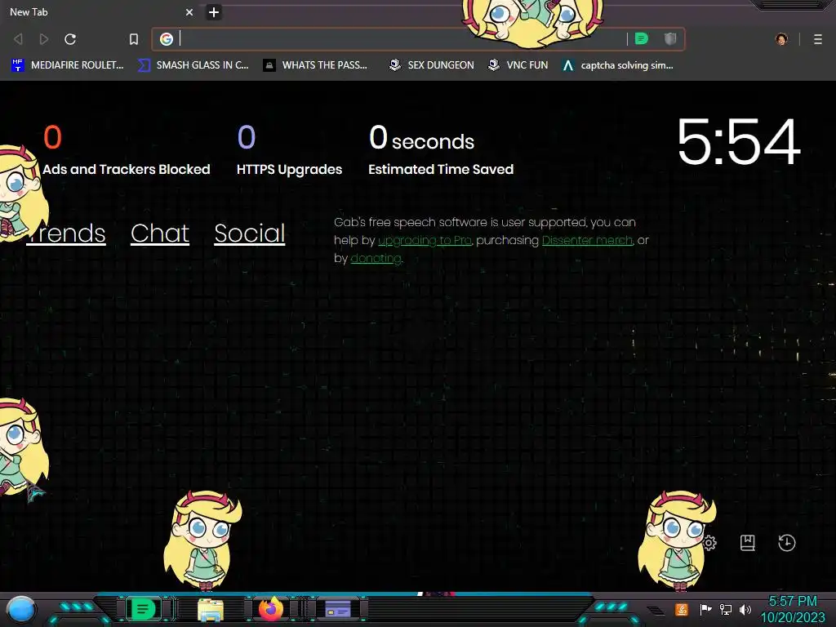Open new tab page settings gear
This screenshot has width=836, height=627.
(x=709, y=543)
